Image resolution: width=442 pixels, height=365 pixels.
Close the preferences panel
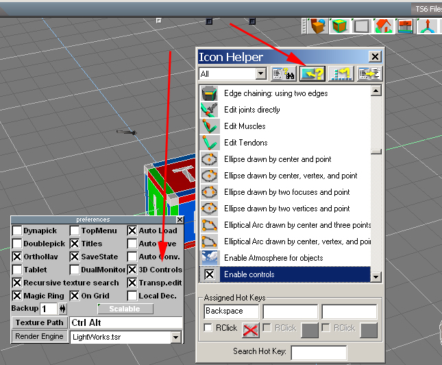point(180,220)
